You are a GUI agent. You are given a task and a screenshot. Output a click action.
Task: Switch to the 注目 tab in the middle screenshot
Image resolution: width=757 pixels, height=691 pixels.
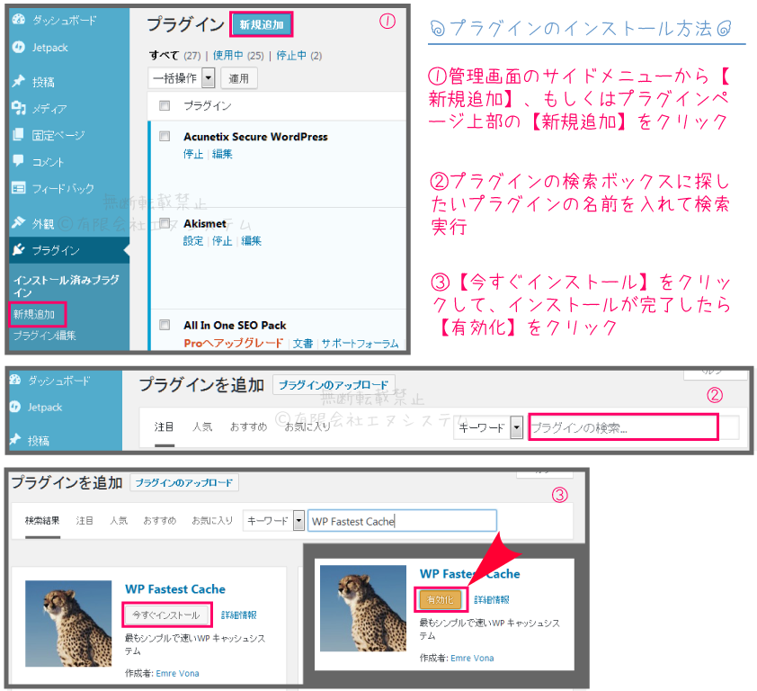[x=164, y=426]
